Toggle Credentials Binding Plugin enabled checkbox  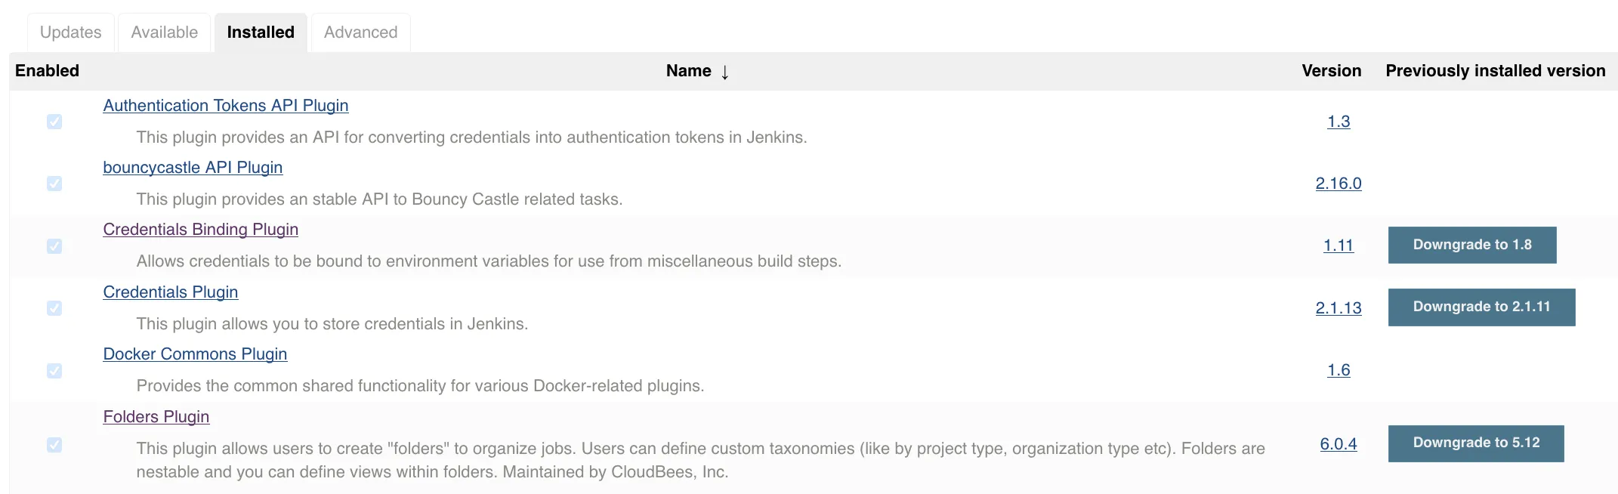click(x=54, y=246)
